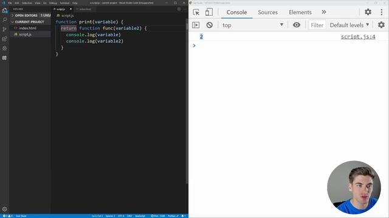Click the CRLF line ending status item
This screenshot has width=389, height=218.
coord(129,216)
